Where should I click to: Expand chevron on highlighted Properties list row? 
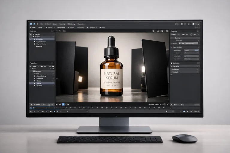[x=53, y=83]
